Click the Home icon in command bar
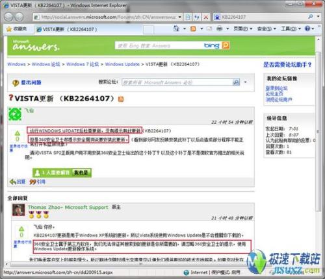The height and width of the screenshot is (279, 325). pos(176,29)
